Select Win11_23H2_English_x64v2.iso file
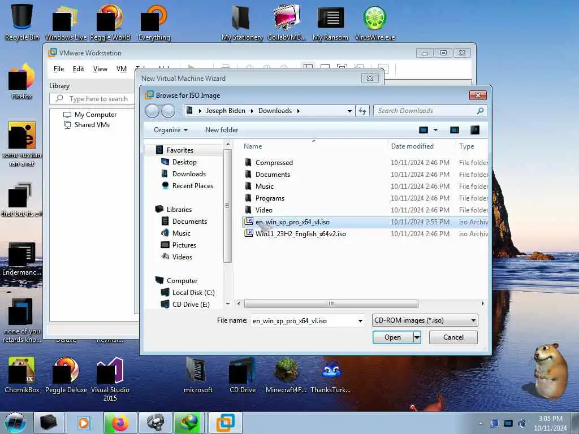This screenshot has height=434, width=579. (365, 233)
